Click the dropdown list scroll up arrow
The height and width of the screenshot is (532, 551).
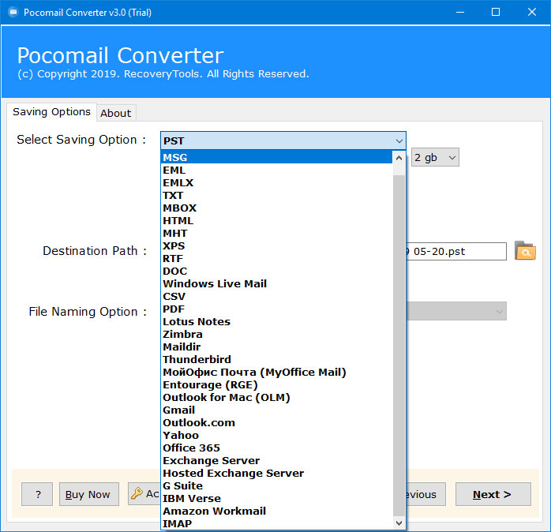click(399, 158)
